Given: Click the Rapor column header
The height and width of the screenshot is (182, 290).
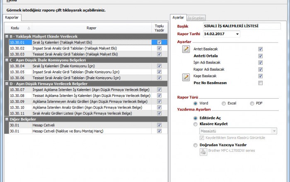Looking at the screenshot, I should pyautogui.click(x=91, y=28).
